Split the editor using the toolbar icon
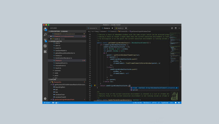The width and height of the screenshot is (219, 124). click(176, 28)
